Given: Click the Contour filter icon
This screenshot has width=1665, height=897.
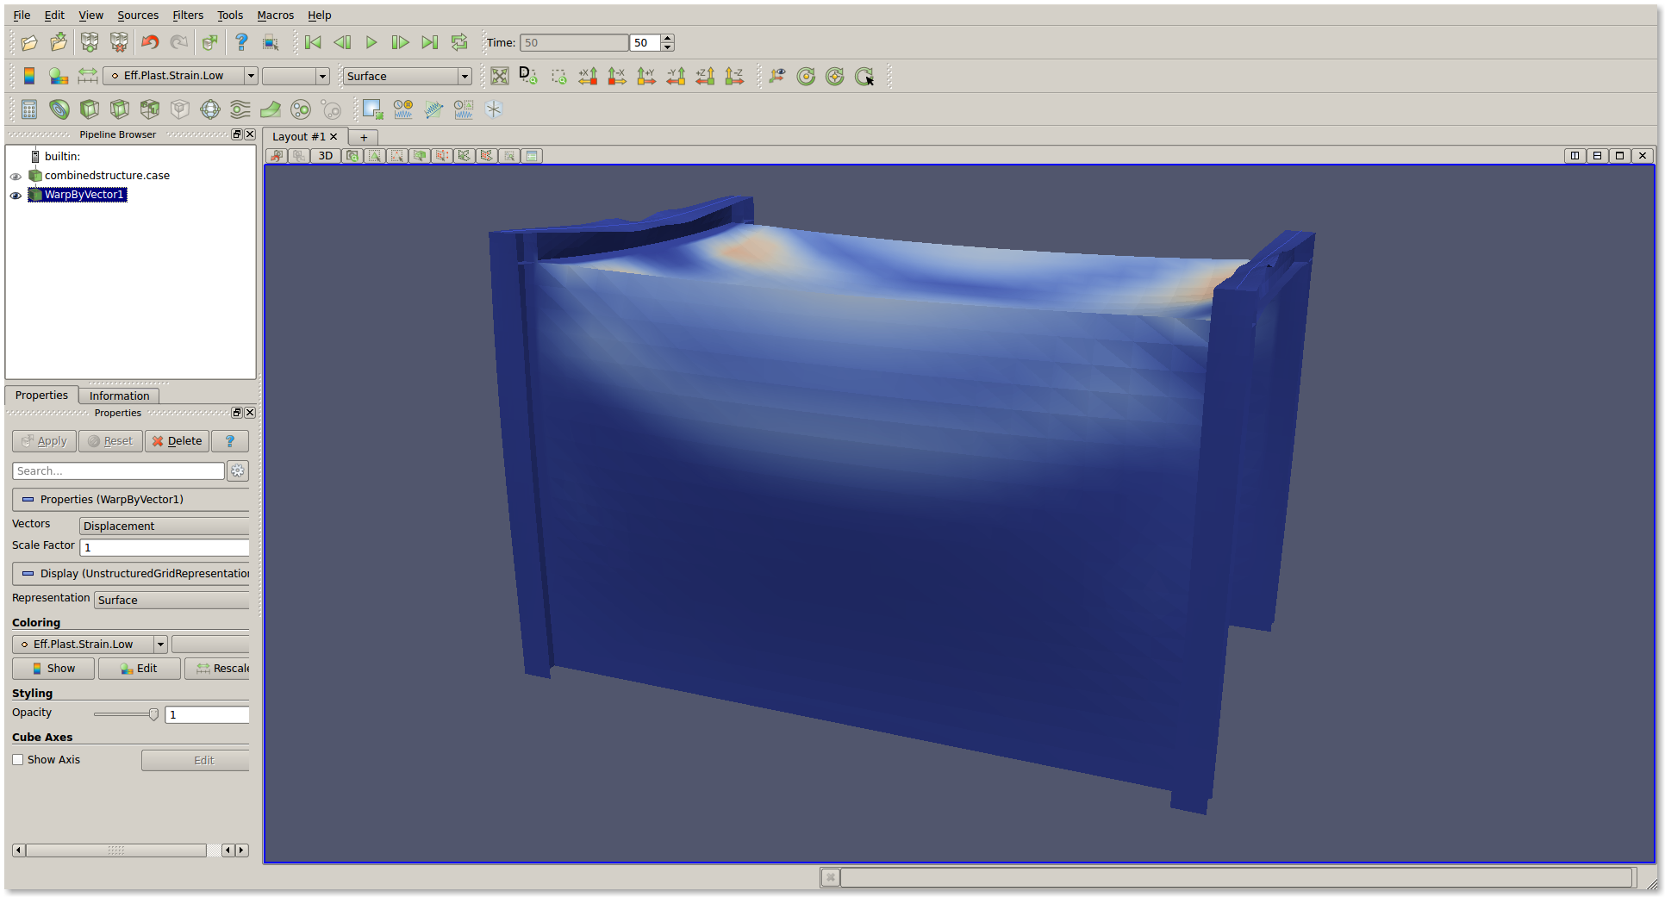Looking at the screenshot, I should [x=59, y=109].
